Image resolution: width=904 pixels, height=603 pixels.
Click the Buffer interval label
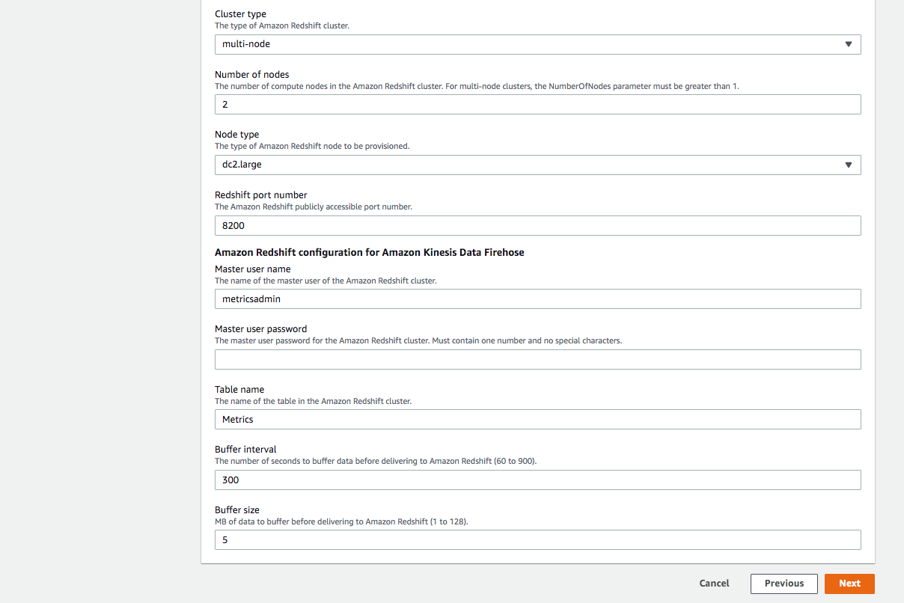[x=245, y=450]
